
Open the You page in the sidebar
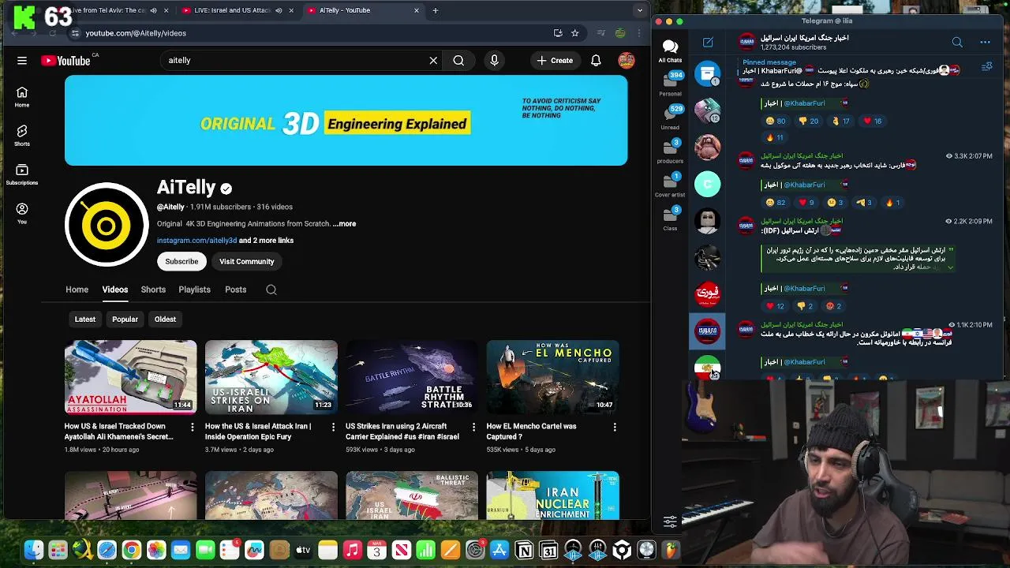[x=22, y=213]
